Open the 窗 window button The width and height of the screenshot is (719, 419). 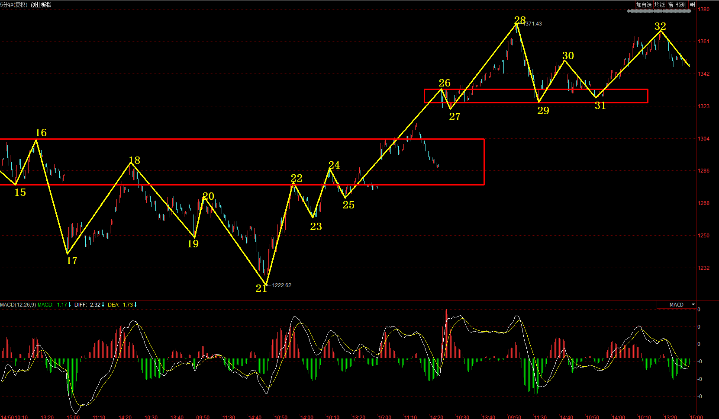tap(671, 5)
